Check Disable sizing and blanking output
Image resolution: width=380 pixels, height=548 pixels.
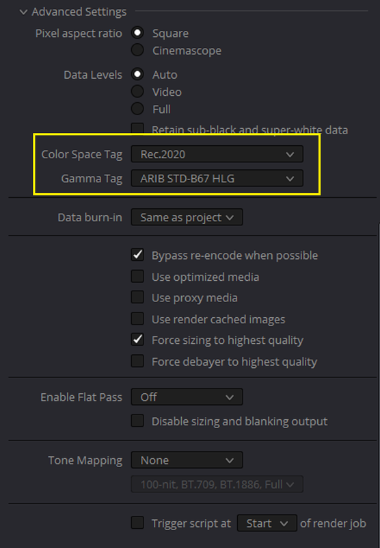[x=137, y=421]
